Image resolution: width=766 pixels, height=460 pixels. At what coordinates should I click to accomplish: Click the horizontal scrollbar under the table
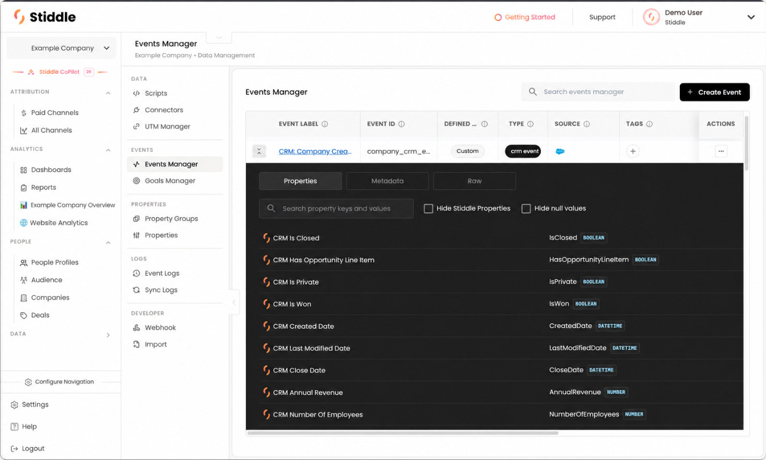tap(403, 433)
